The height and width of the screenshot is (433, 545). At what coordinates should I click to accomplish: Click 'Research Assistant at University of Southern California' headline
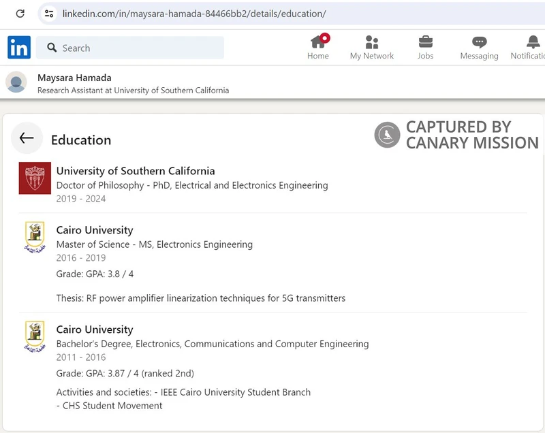coord(133,91)
